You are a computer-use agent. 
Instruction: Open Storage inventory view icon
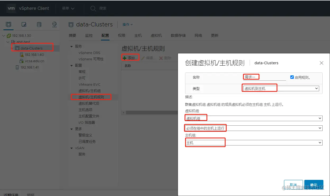pos(39,25)
